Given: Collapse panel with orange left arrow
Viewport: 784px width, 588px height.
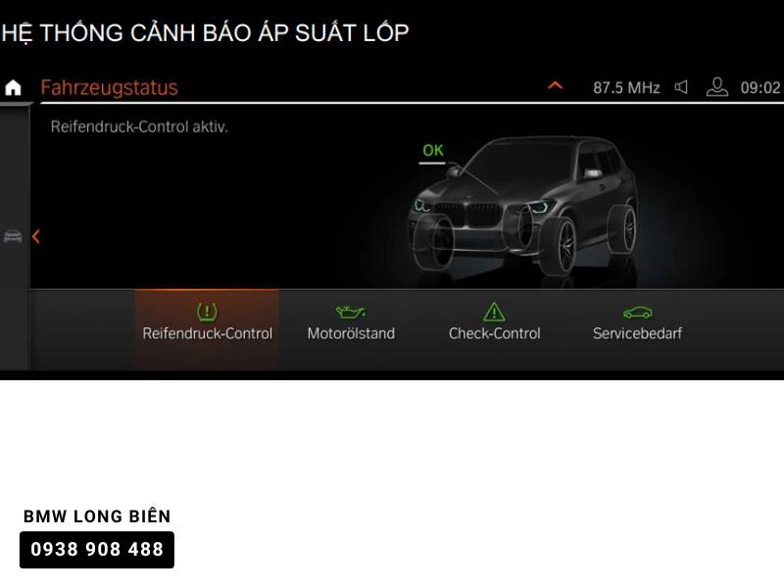Looking at the screenshot, I should (x=36, y=236).
